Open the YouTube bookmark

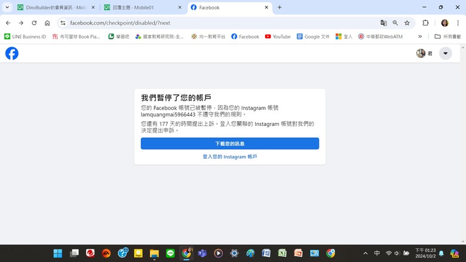click(x=278, y=36)
